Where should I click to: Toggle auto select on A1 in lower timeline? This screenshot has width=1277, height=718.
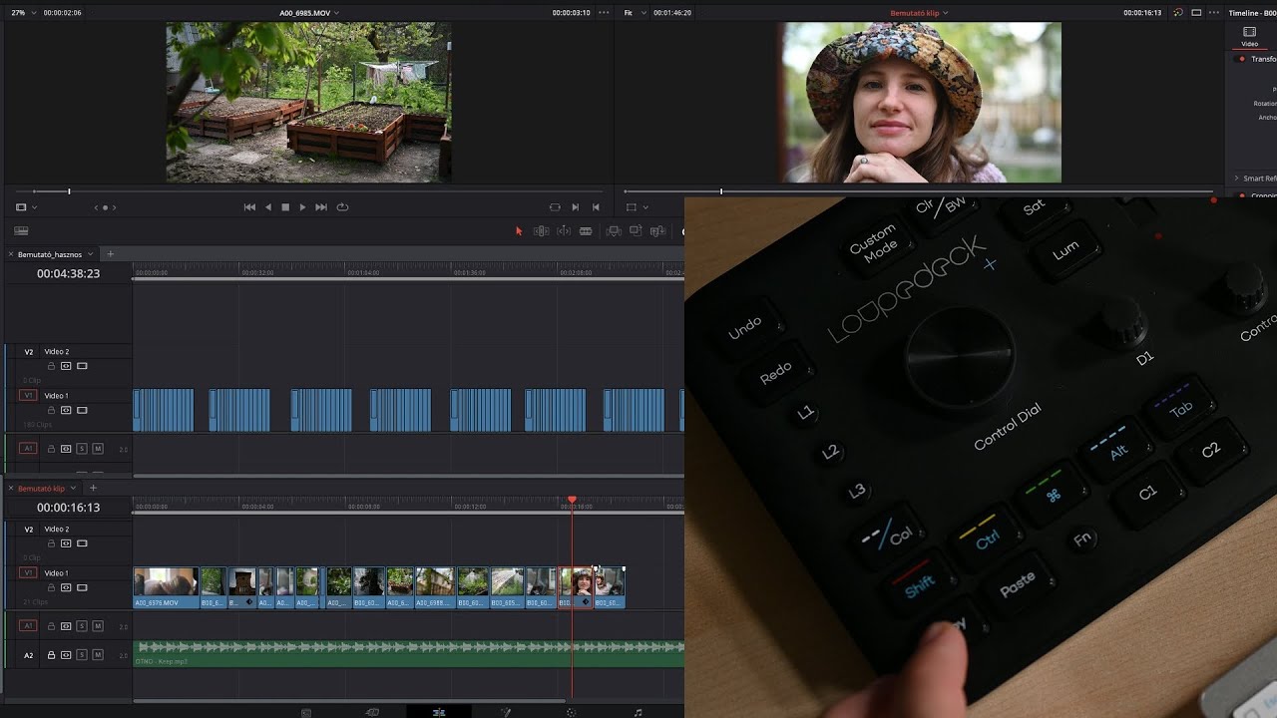click(x=66, y=626)
